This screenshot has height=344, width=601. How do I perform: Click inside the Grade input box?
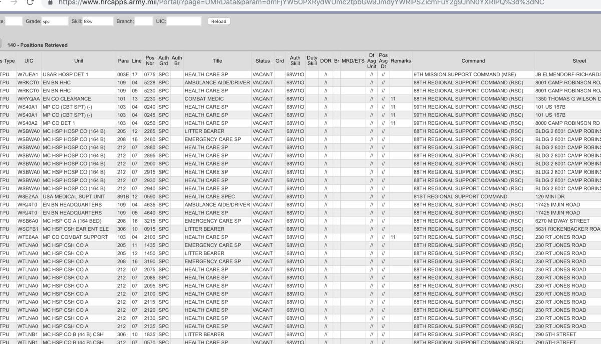point(55,21)
